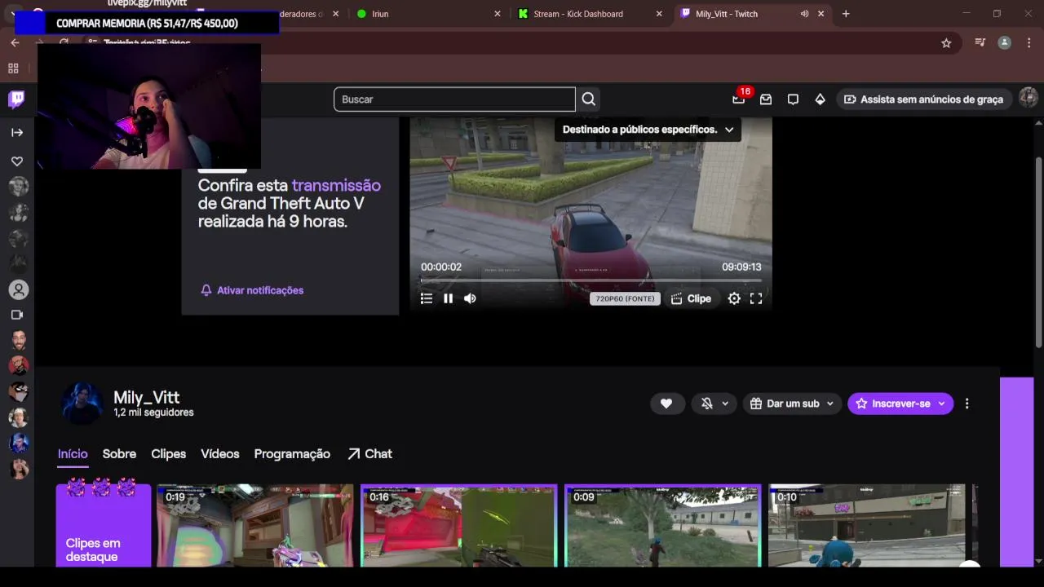1044x587 pixels.
Task: Close the Iriun browser tab
Action: (498, 14)
